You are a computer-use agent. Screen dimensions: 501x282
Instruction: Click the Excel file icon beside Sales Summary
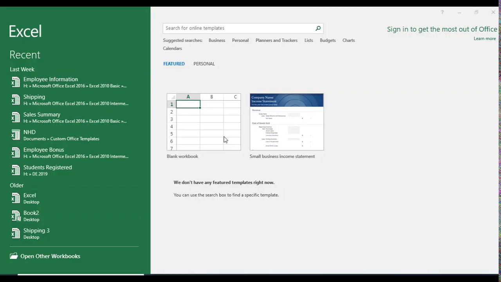(x=15, y=117)
